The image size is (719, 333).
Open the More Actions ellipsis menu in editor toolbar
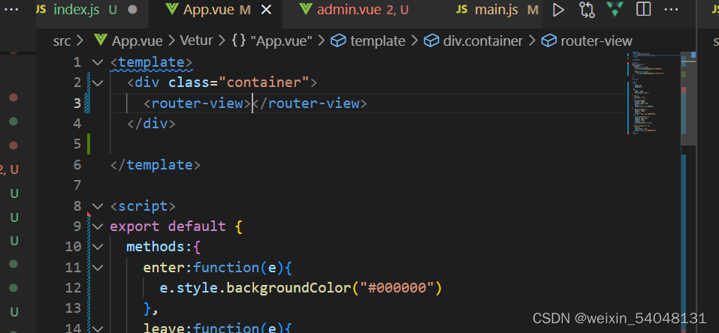point(672,10)
